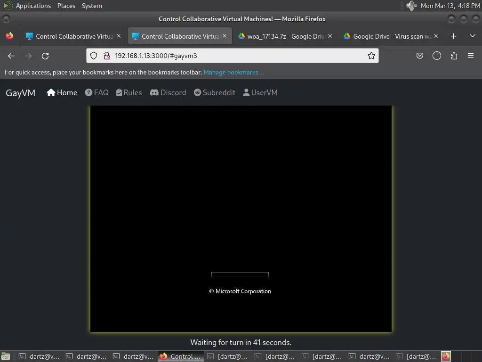Click the volume speaker icon in panel
Viewport: 482px width, 362px height.
pos(411,6)
